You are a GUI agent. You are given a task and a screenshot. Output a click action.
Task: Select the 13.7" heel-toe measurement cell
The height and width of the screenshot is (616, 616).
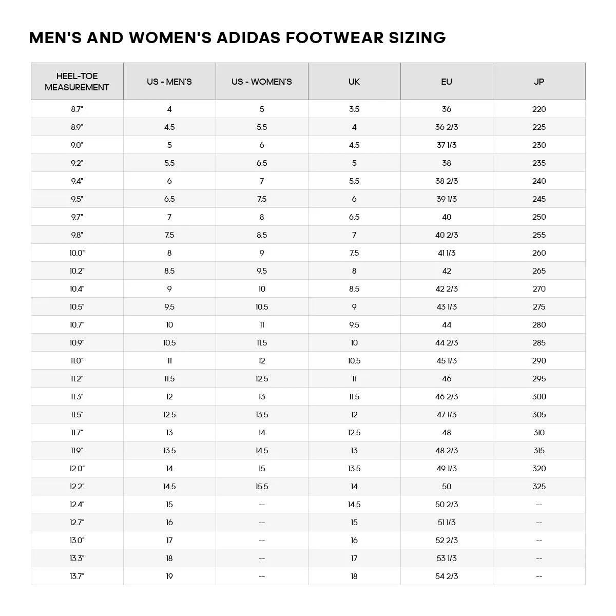tap(77, 576)
